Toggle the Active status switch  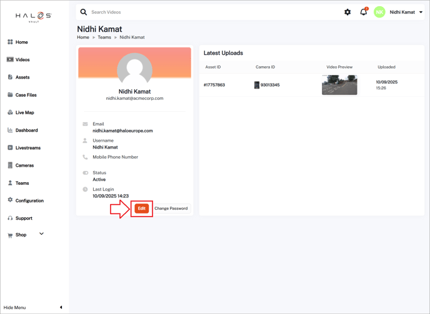(x=86, y=173)
